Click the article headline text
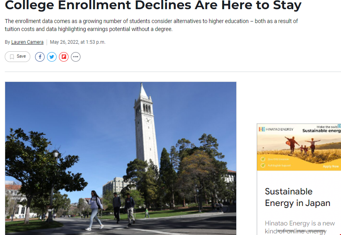341x235 pixels. pos(153,5)
